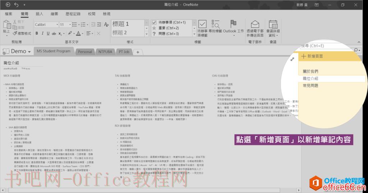Open bullet style dropdown arrow
Image resolution: width=368 pixels, height=193 pixels.
(79, 25)
